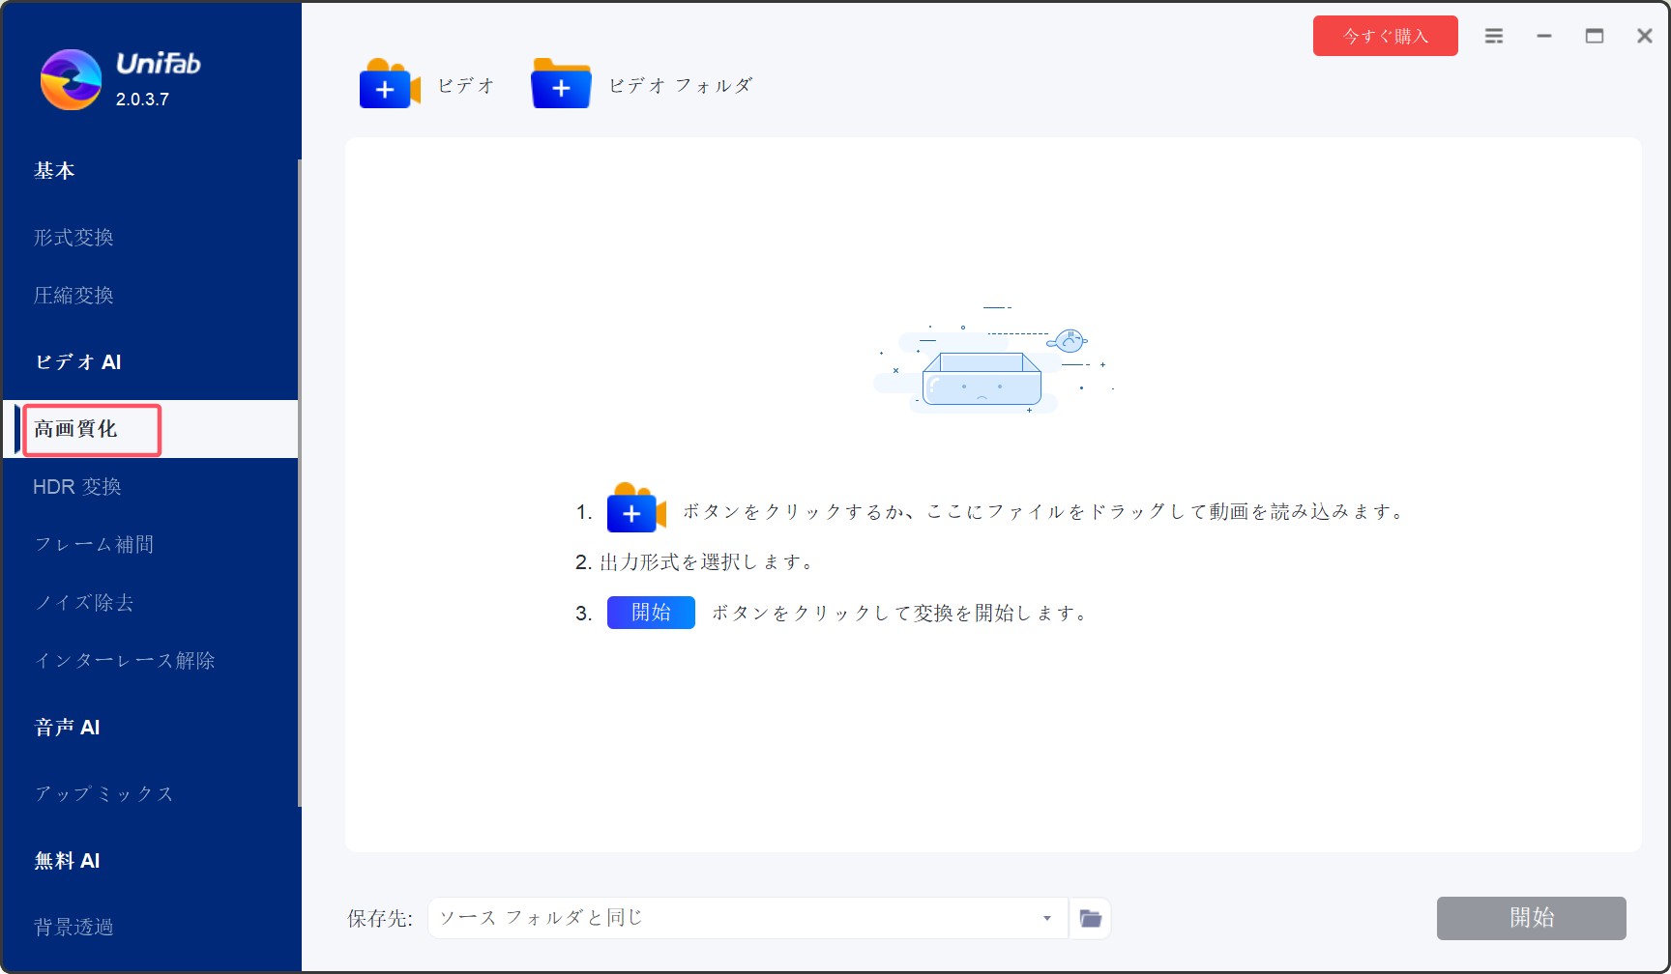The height and width of the screenshot is (974, 1671).
Task: Open HDR 変換 module
Action: click(77, 487)
